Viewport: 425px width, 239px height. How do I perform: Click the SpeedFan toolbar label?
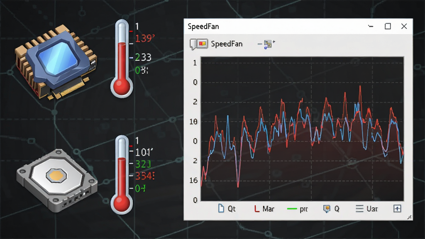(227, 44)
